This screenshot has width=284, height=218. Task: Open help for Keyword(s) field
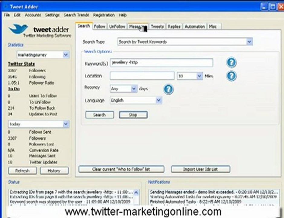(x=231, y=62)
